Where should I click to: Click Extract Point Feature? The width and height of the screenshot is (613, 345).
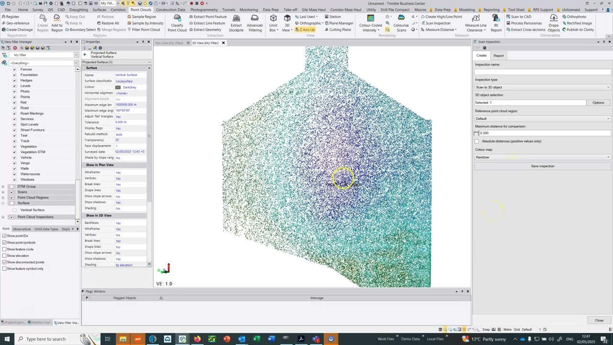pos(207,17)
